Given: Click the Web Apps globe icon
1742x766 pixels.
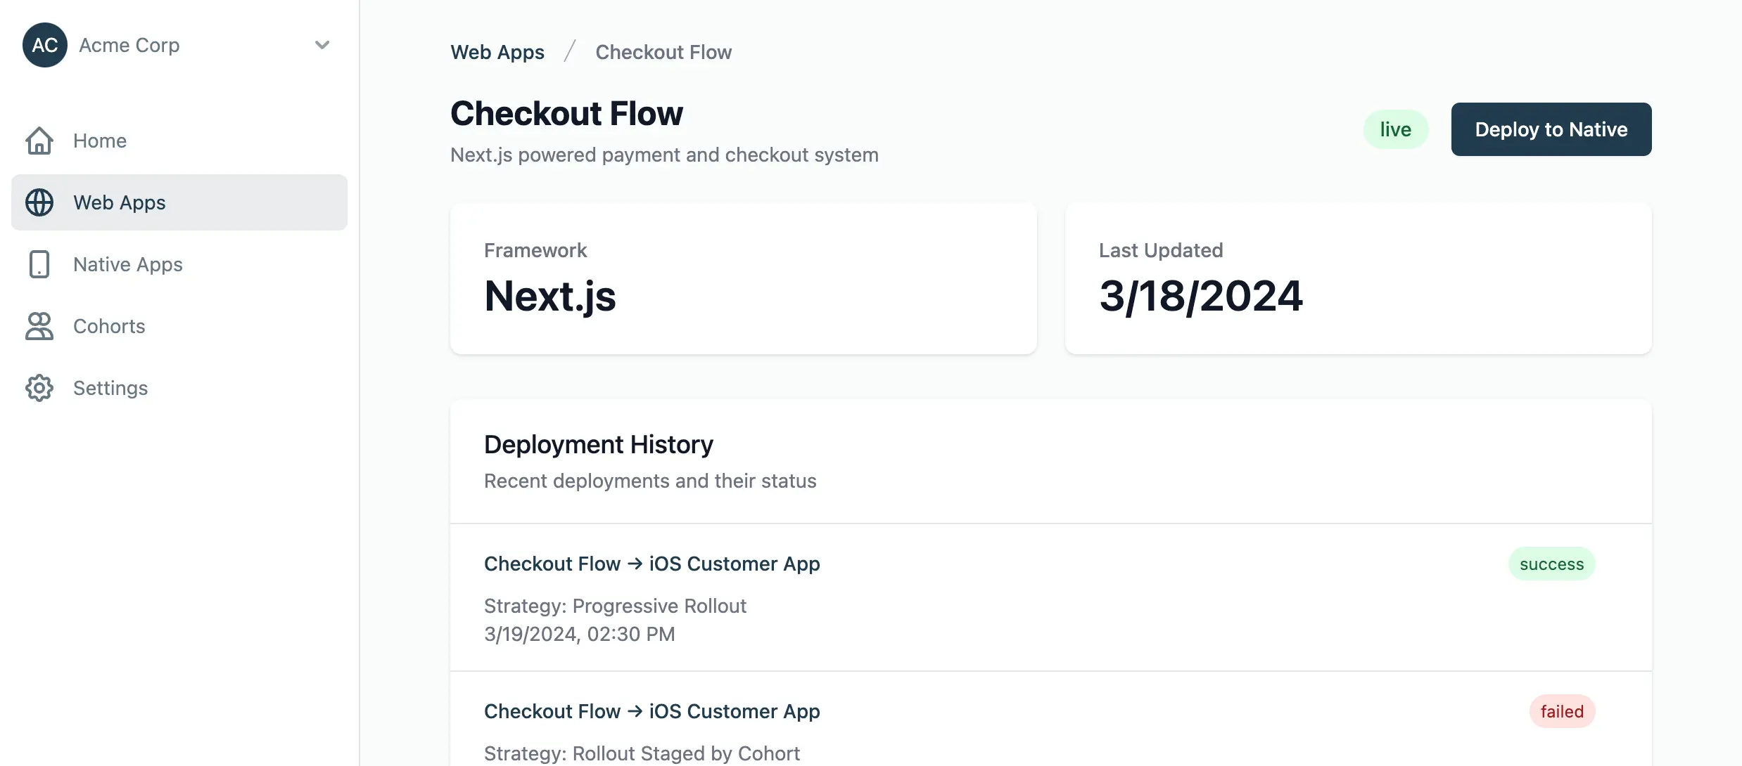Looking at the screenshot, I should point(40,202).
